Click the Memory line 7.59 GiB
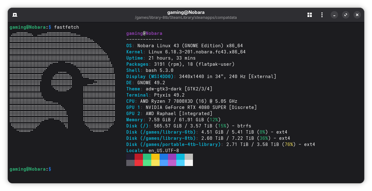The width and height of the screenshot is (372, 191). (173, 120)
